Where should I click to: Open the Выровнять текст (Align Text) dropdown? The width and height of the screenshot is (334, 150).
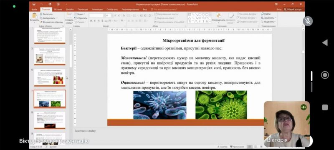(165, 18)
